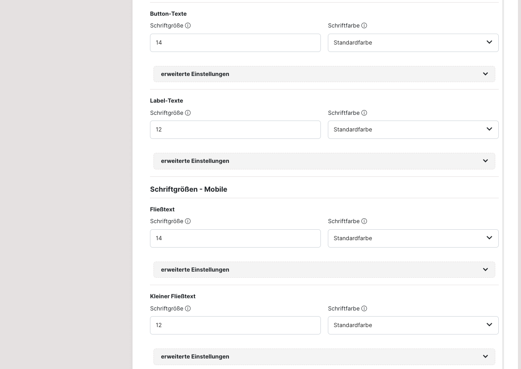Click info icon beside Kleiner Fließtext Schriftfarbe
Viewport: 521px width, 369px height.
364,309
